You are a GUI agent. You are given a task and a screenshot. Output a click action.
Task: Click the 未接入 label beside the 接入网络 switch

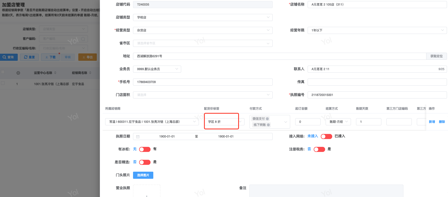(313, 136)
